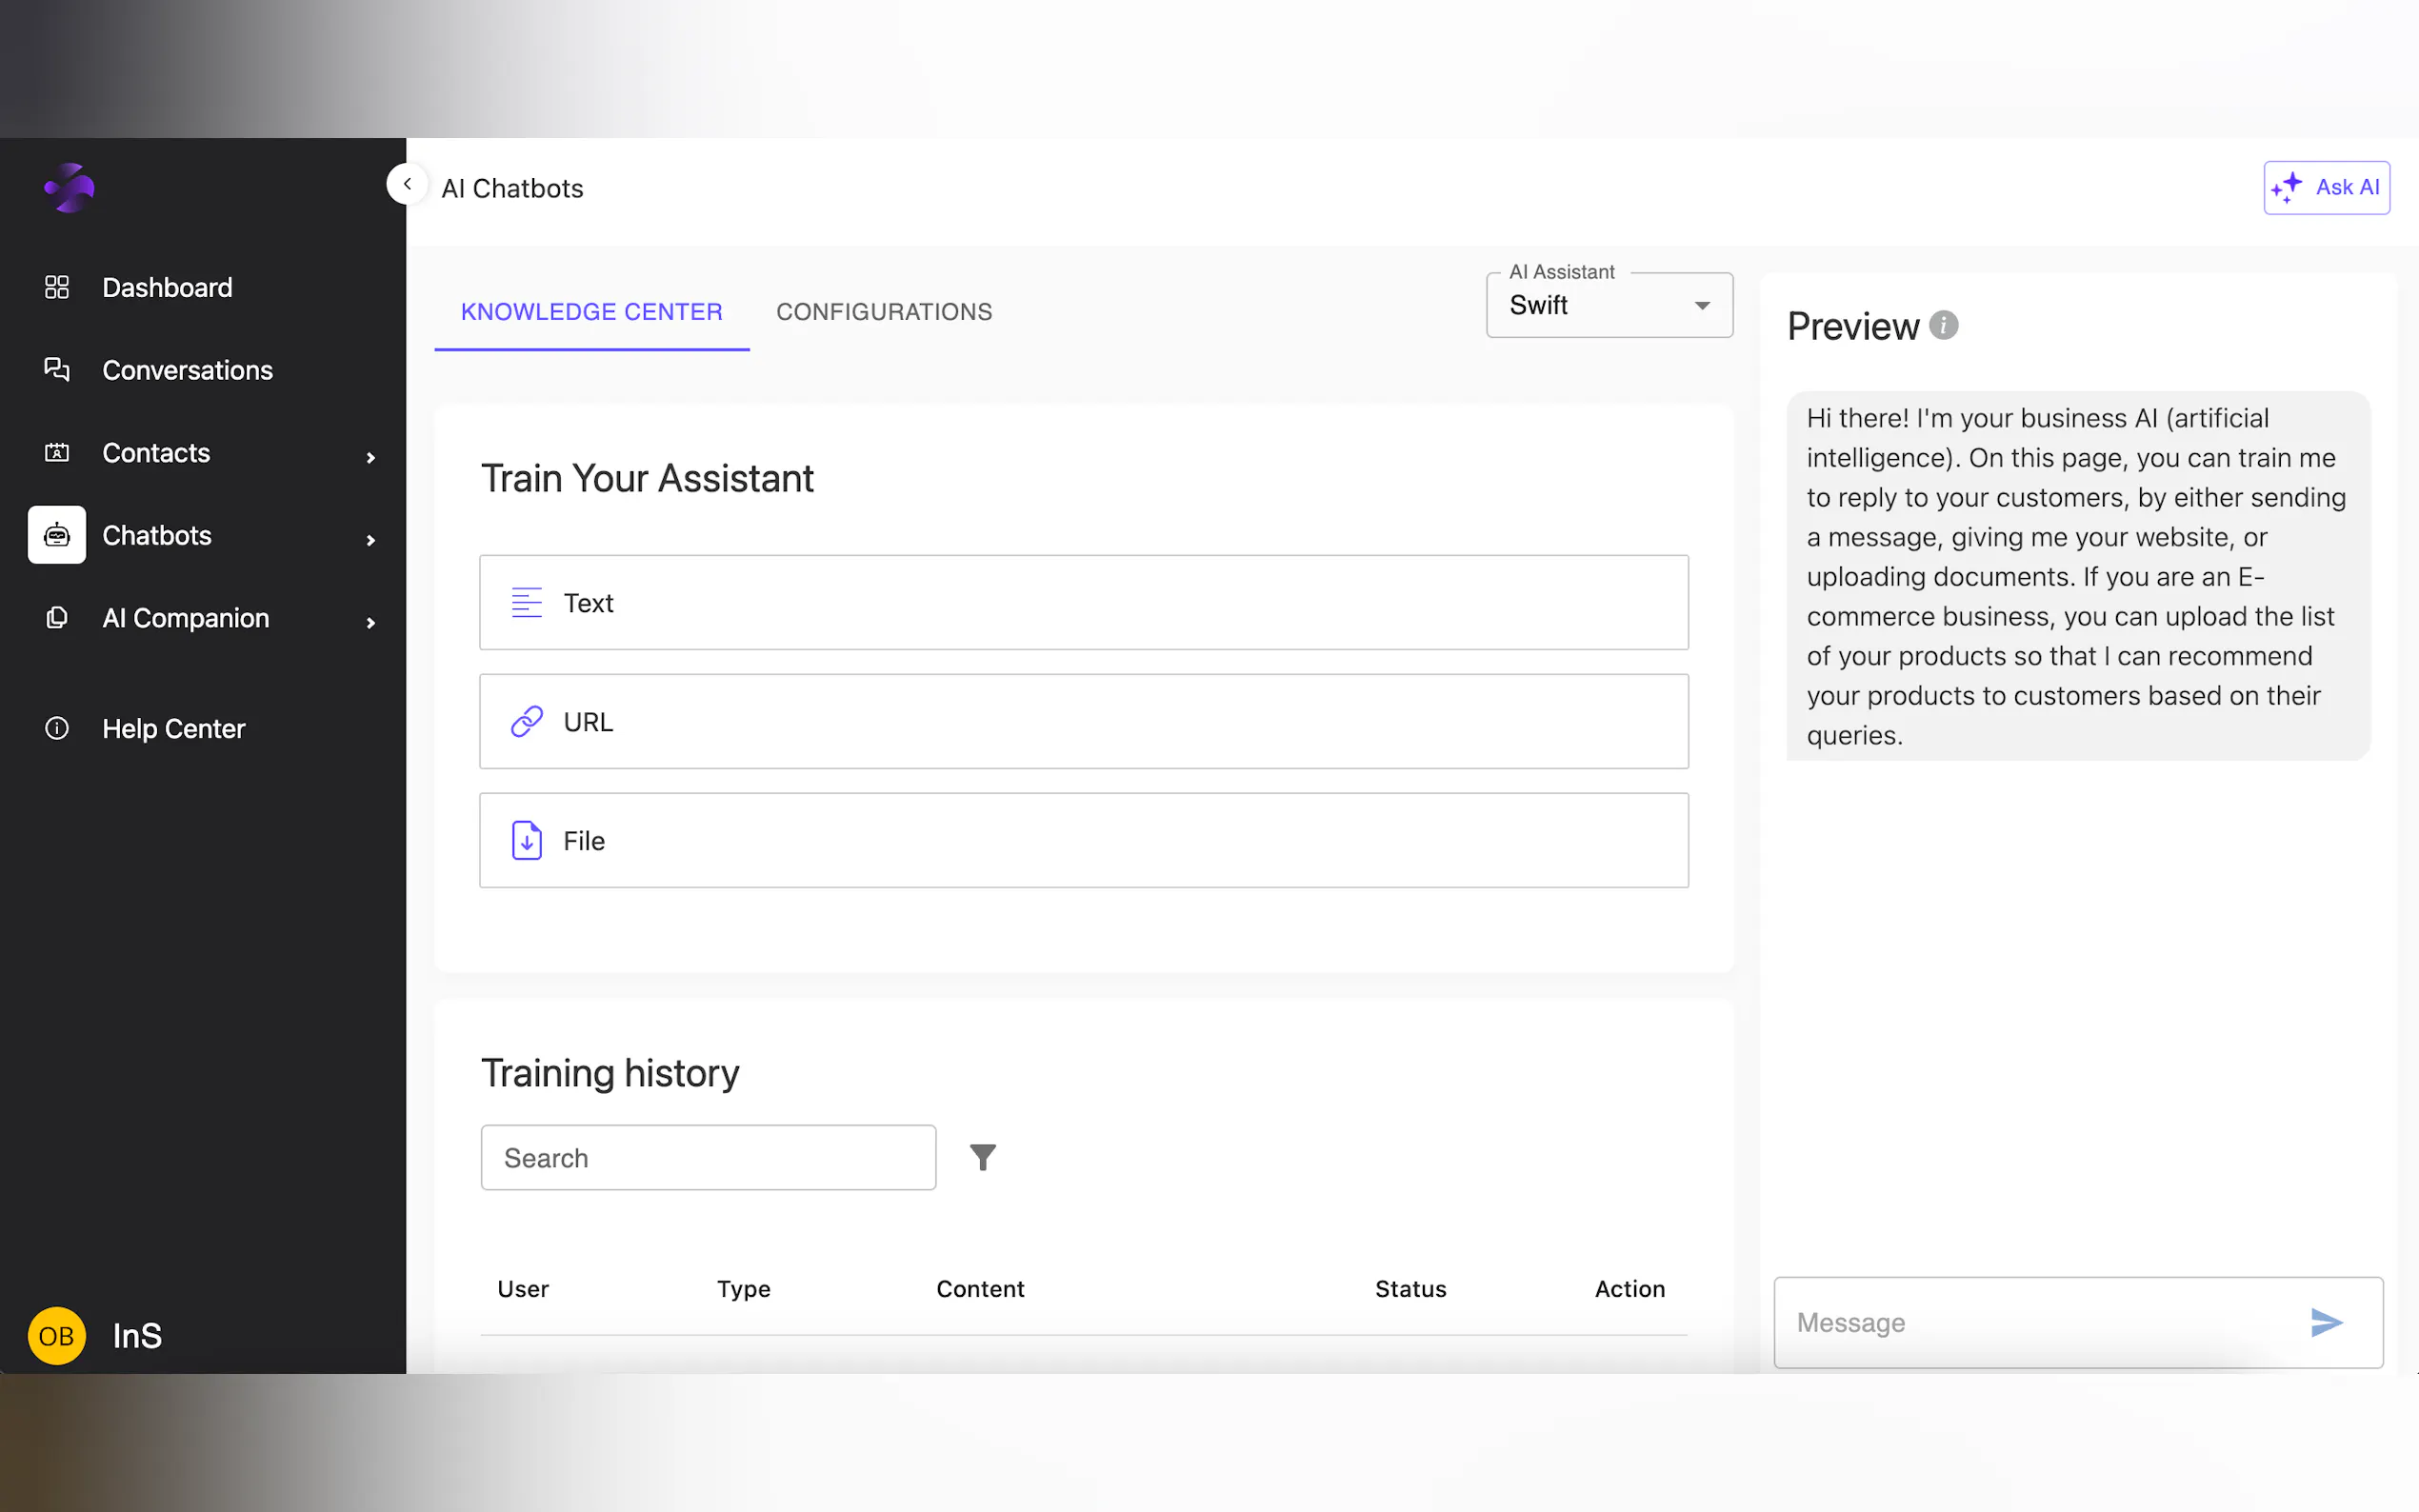Choose the URL training option
2419x1512 pixels.
(x=1083, y=721)
